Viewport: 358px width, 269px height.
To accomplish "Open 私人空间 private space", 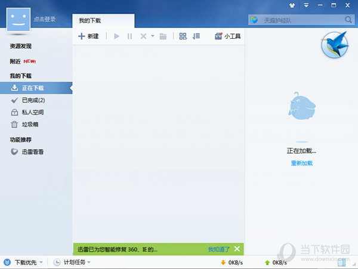I will coord(32,112).
